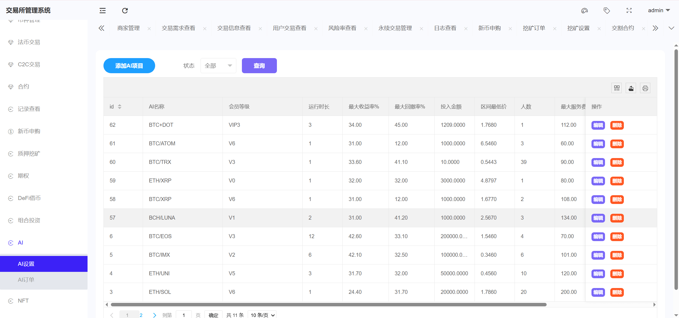
Task: Open the theme palette icon
Action: (585, 11)
